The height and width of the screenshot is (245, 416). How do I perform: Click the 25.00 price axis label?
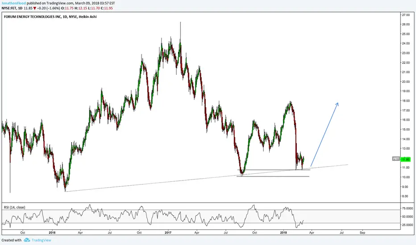(406, 34)
